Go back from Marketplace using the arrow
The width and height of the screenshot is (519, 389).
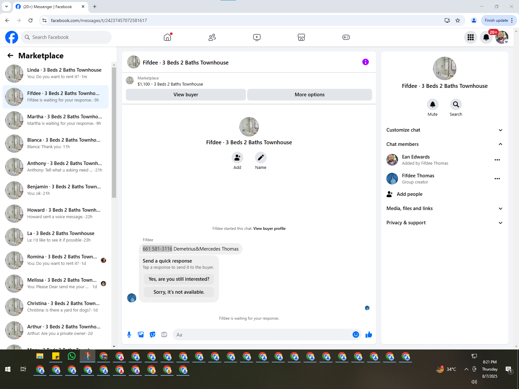(10, 55)
